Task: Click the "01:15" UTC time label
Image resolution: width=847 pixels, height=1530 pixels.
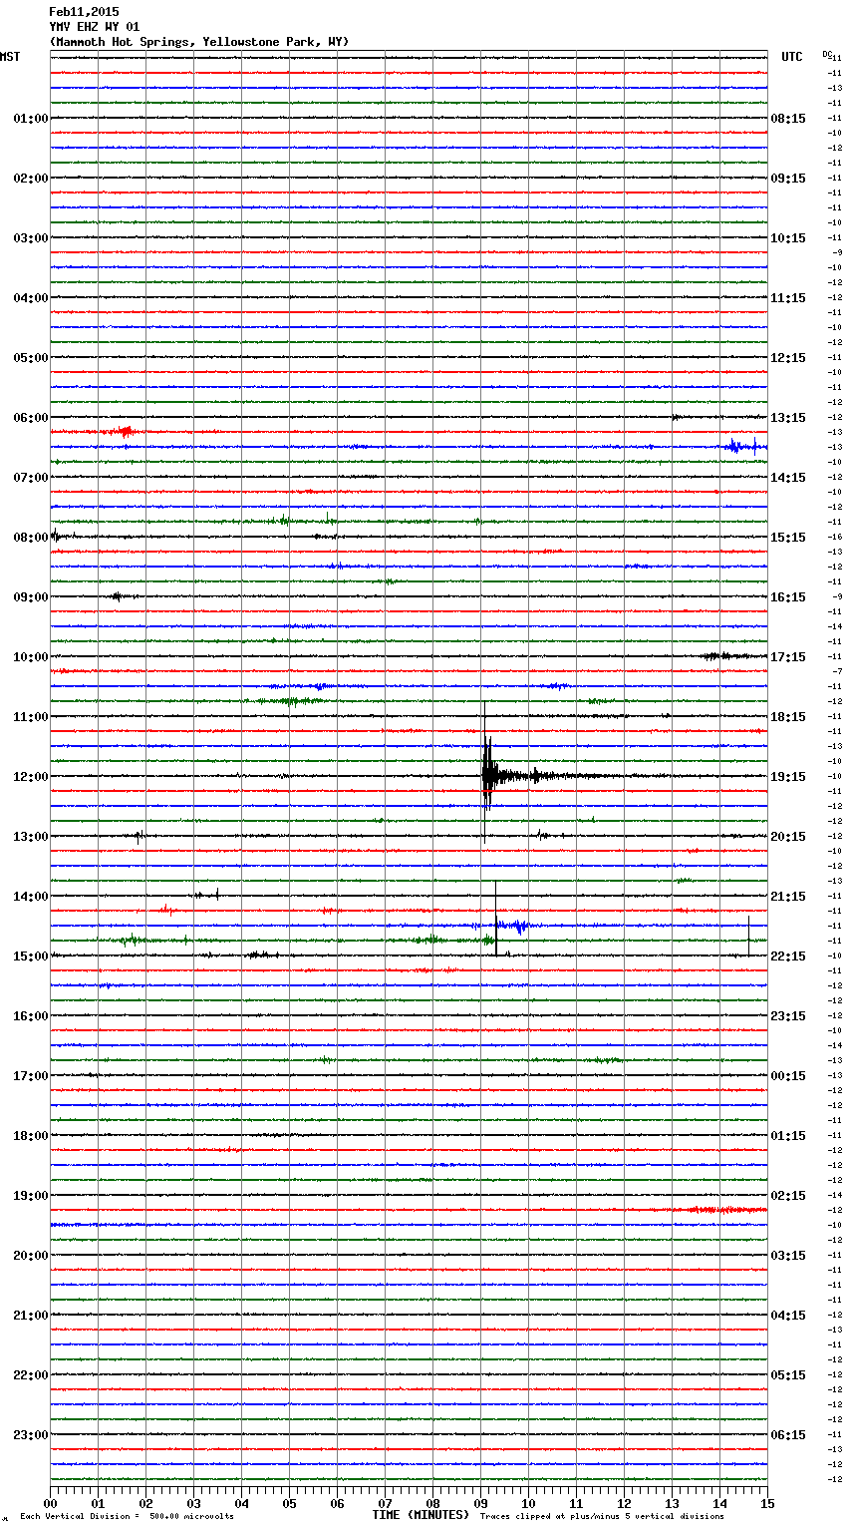Action: point(788,1136)
